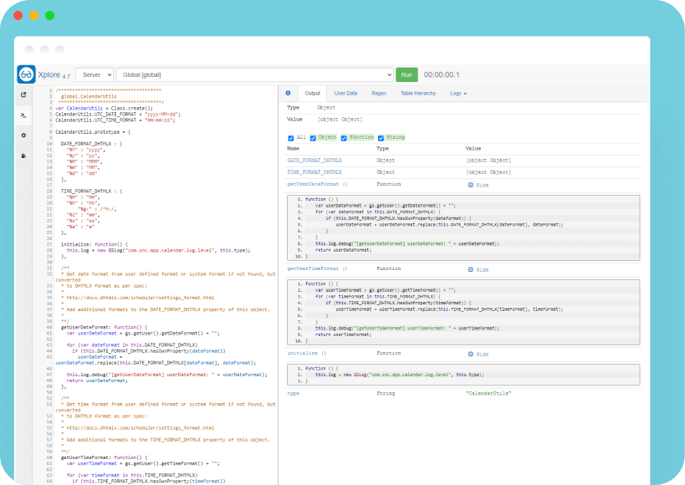Viewport: 685px width, 485px height.
Task: Open the Table Hierarchy tab
Action: pyautogui.click(x=417, y=94)
